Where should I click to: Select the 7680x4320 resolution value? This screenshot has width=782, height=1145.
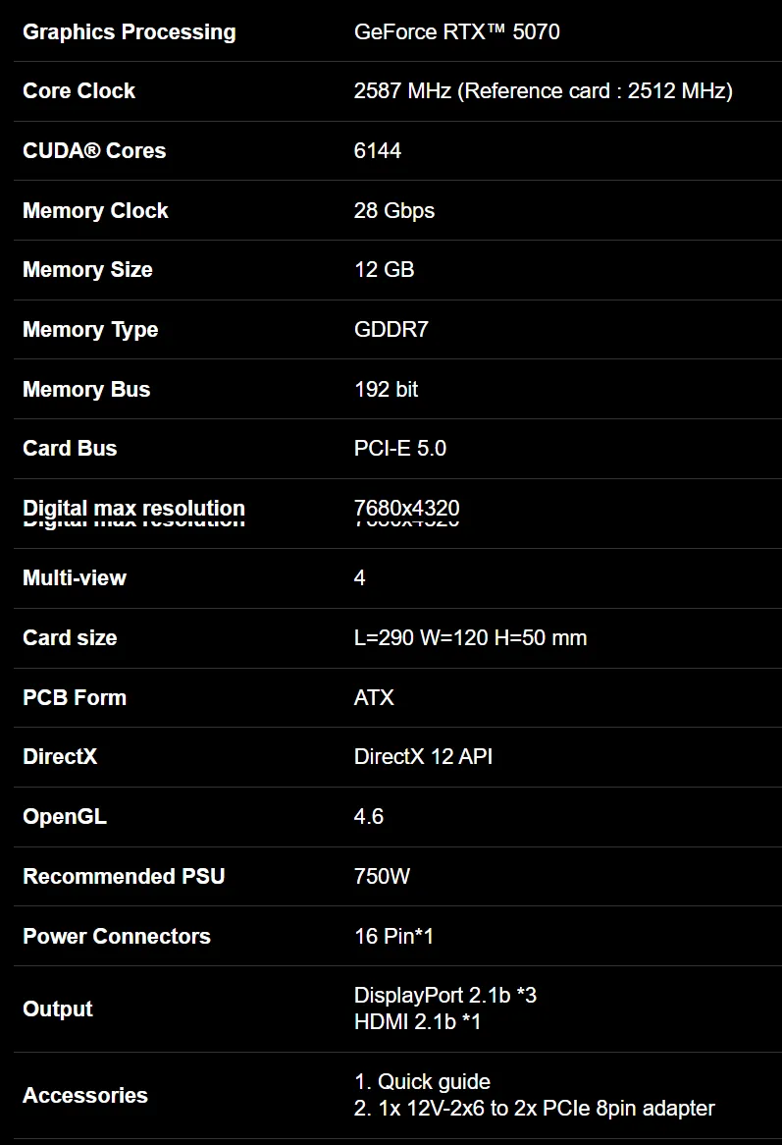tap(406, 509)
